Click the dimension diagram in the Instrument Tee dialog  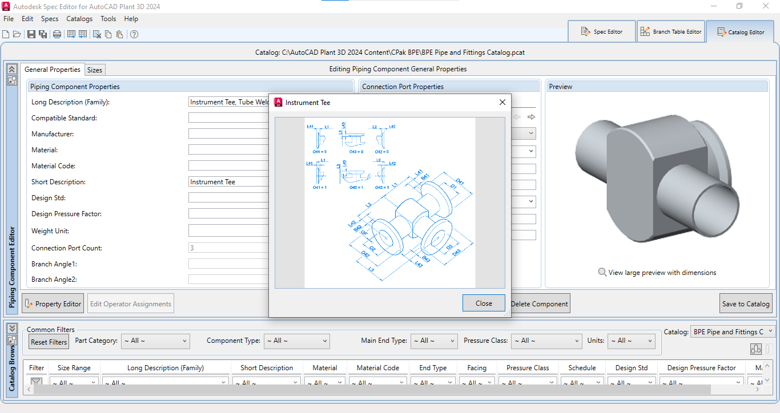tap(390, 203)
